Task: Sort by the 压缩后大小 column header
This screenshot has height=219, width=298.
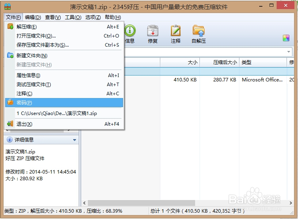Action: 220,62
